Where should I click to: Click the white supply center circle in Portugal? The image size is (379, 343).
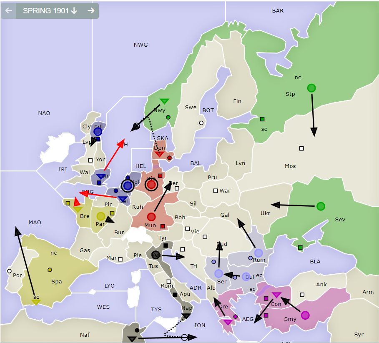9,271
